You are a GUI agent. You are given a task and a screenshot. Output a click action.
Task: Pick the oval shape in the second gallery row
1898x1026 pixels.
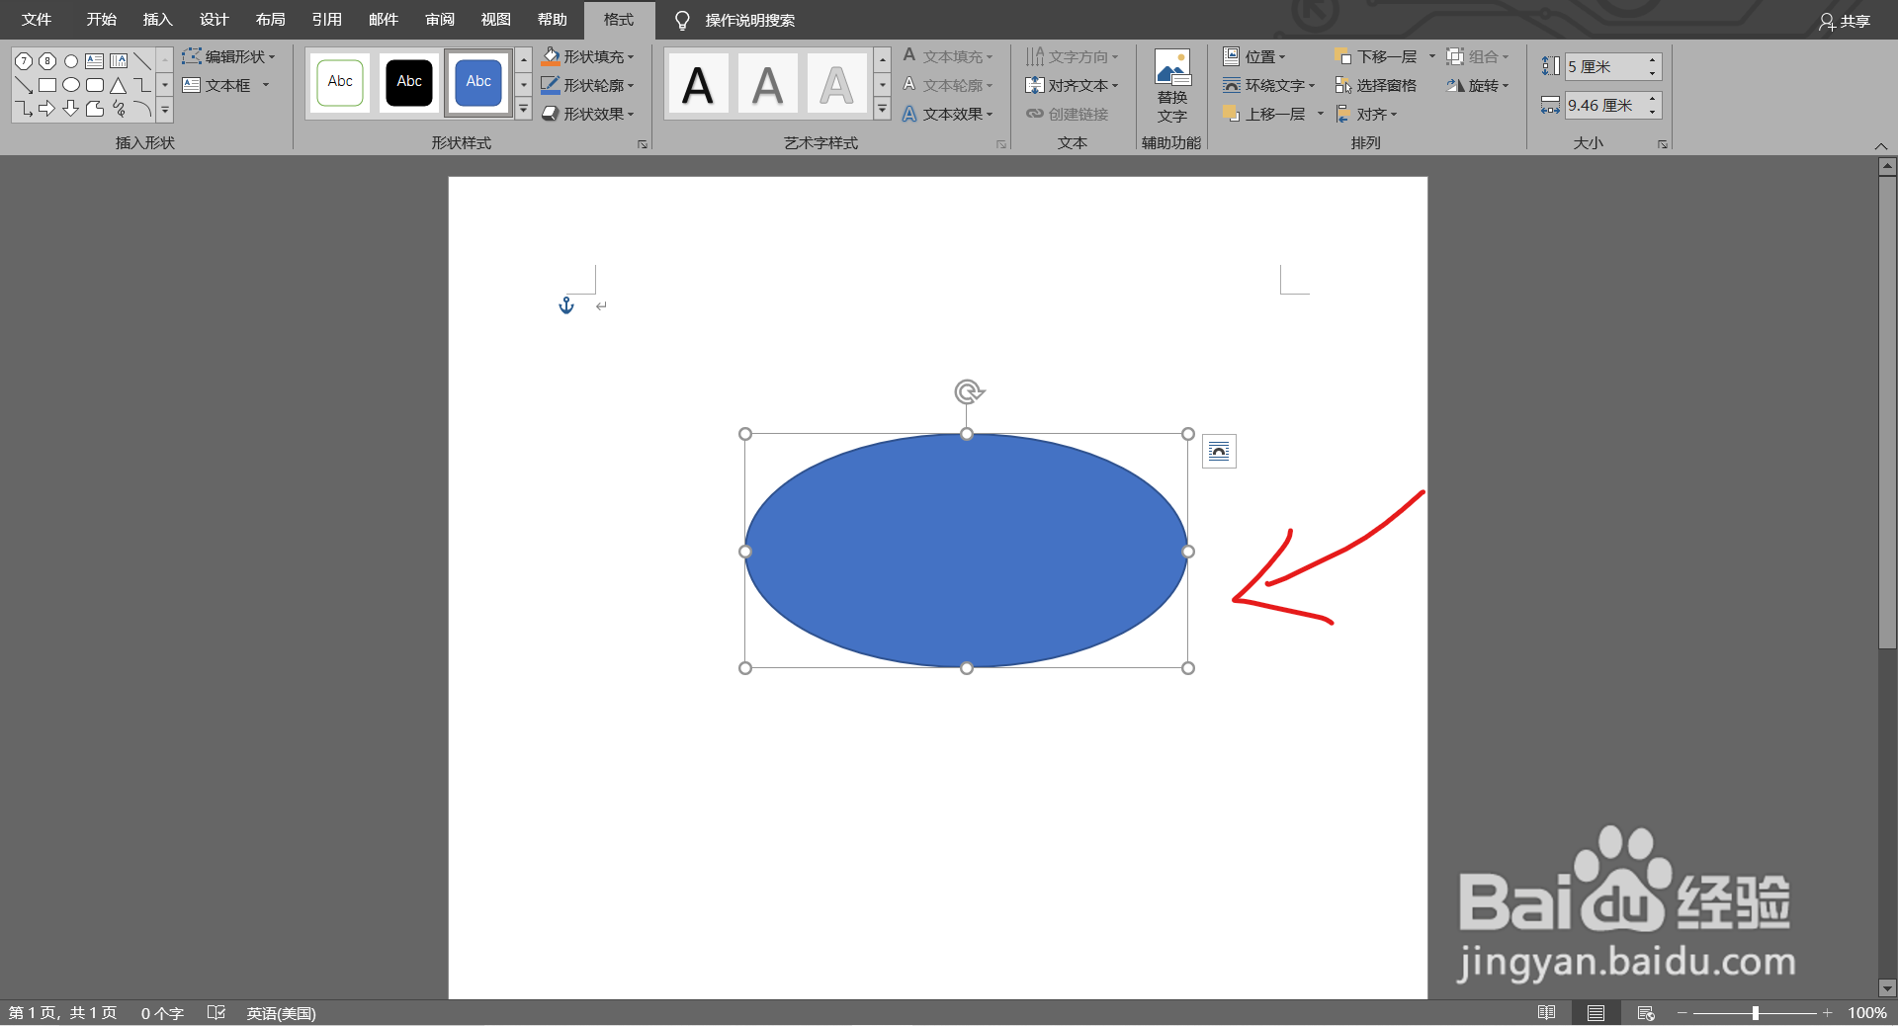click(x=71, y=85)
